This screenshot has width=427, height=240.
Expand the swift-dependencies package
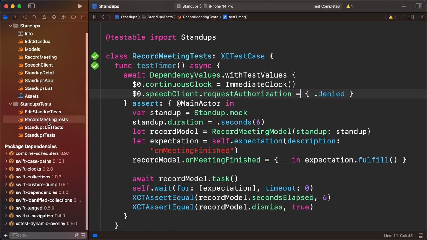(x=6, y=192)
